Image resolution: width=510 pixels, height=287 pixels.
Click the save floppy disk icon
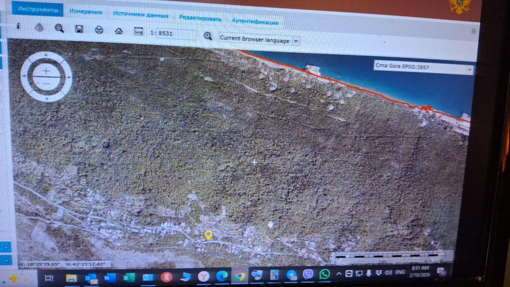tap(79, 29)
